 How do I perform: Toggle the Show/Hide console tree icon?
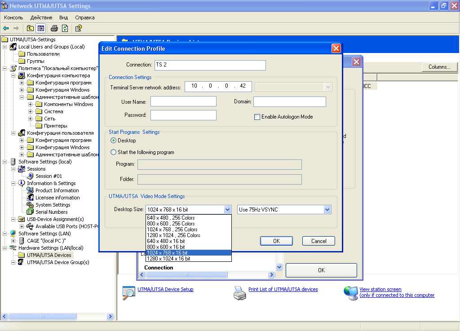(40, 28)
